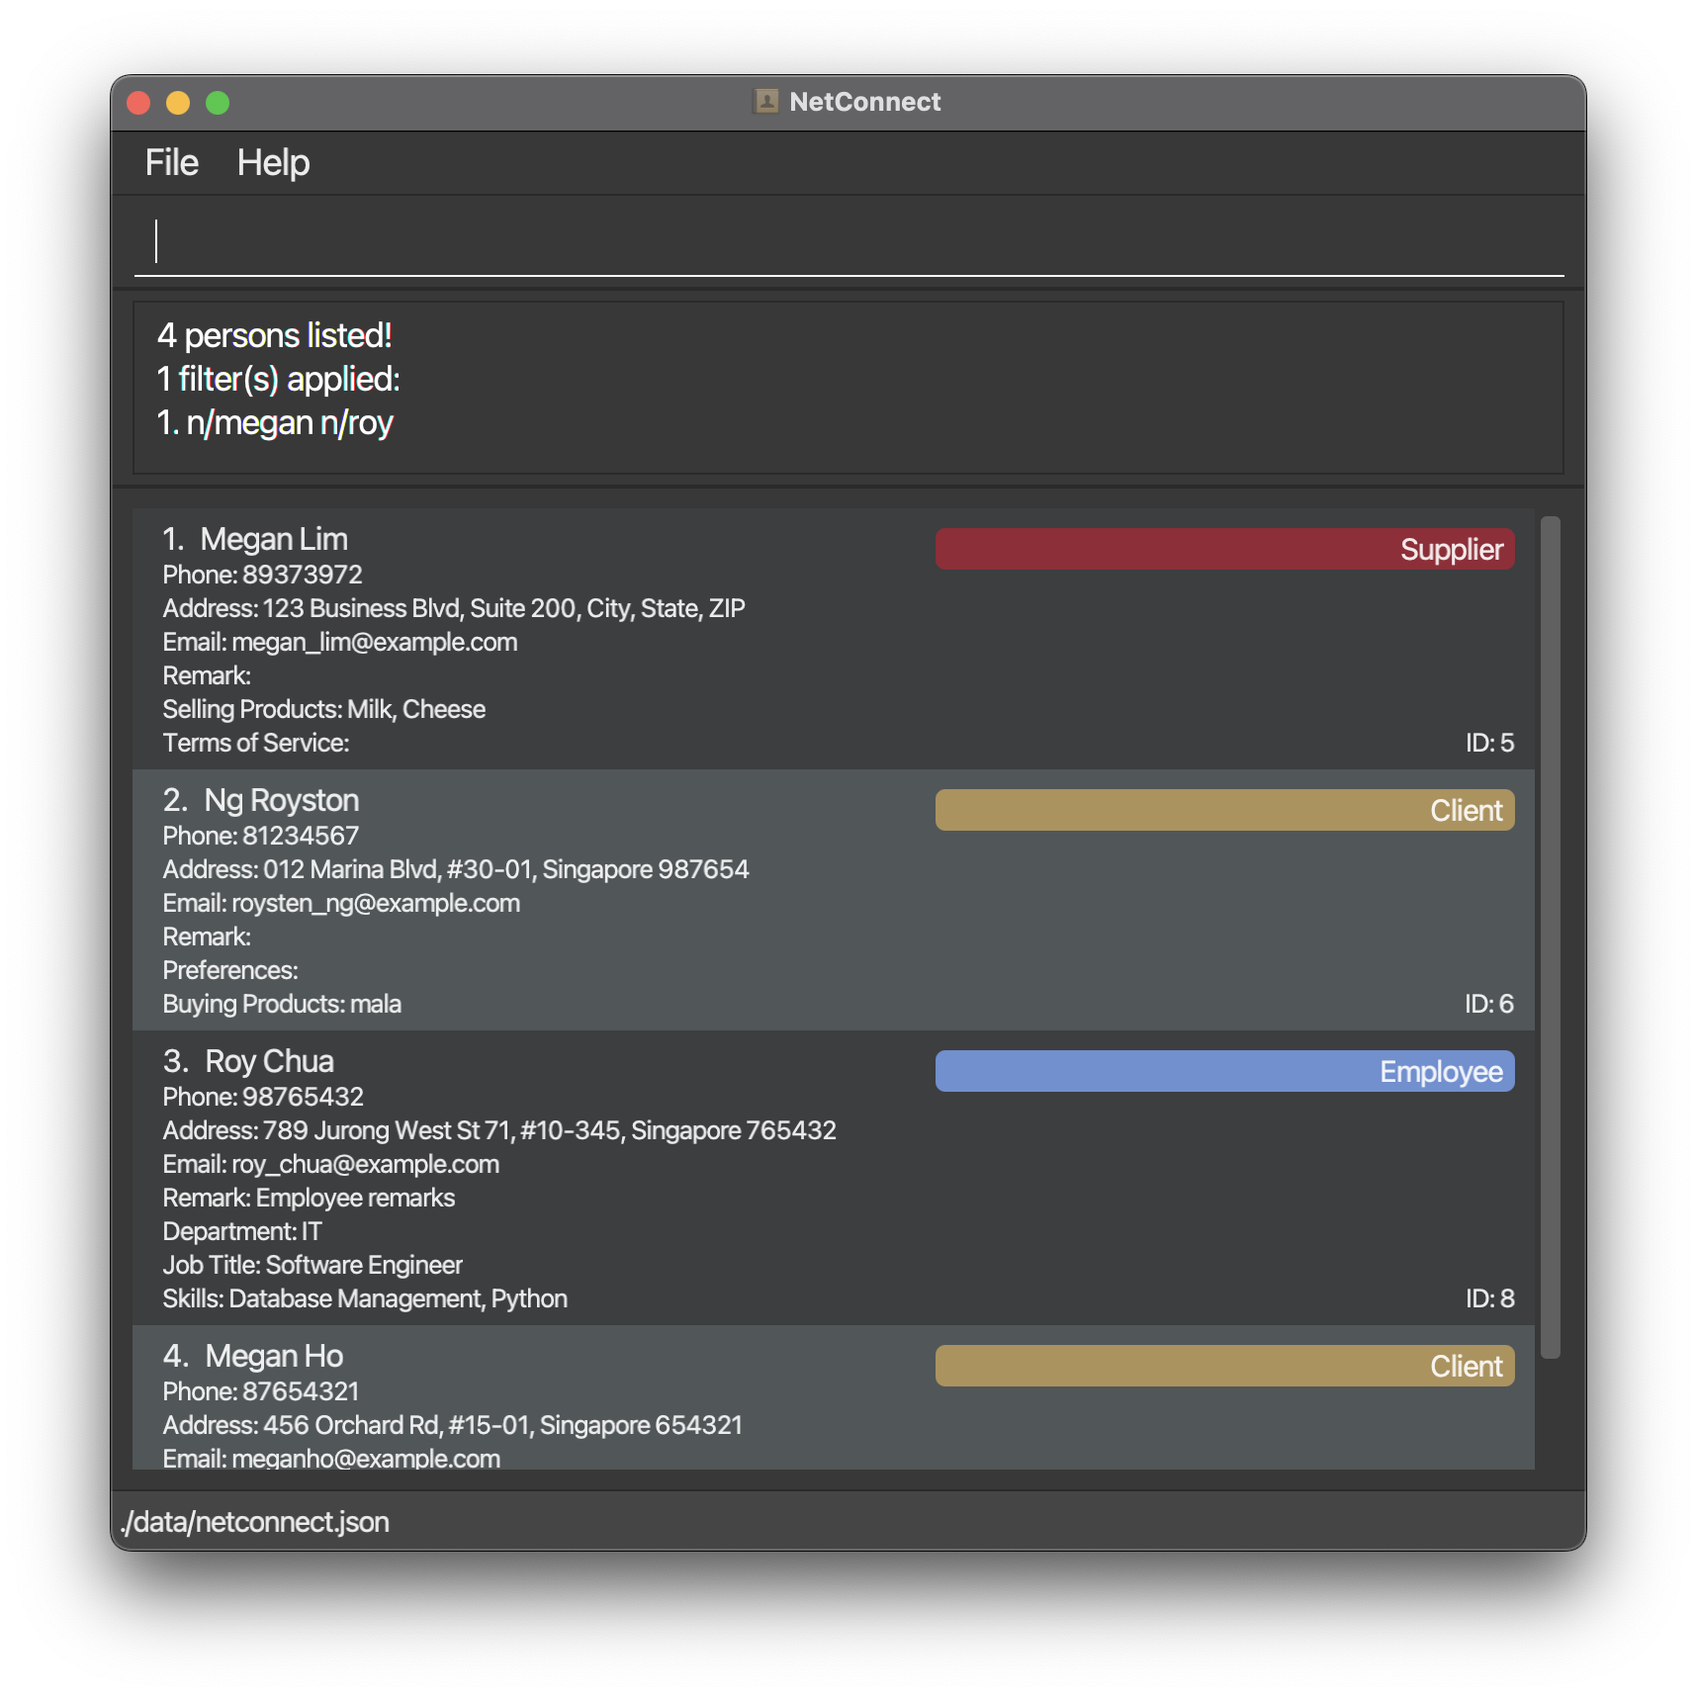Open the File menu

click(171, 163)
